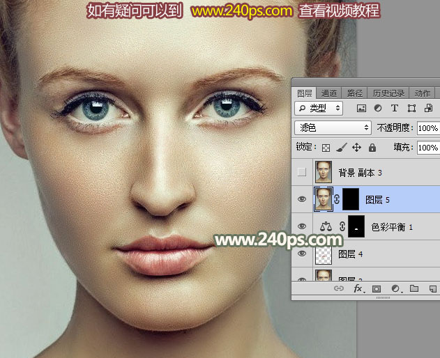Switch to the 通道 tab
Image resolution: width=440 pixels, height=358 pixels.
[x=328, y=93]
